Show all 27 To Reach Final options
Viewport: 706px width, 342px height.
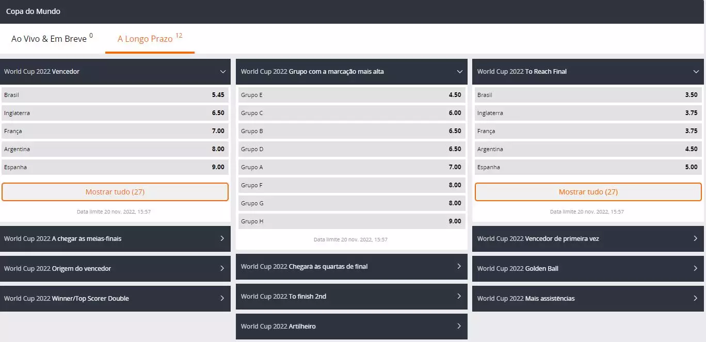[588, 192]
